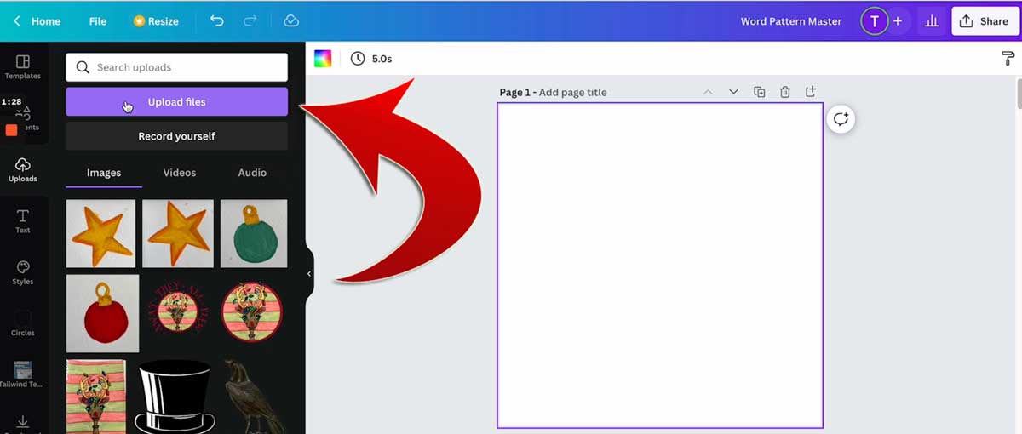Image resolution: width=1022 pixels, height=434 pixels.
Task: Open the rainbow background color picker
Action: tap(323, 59)
